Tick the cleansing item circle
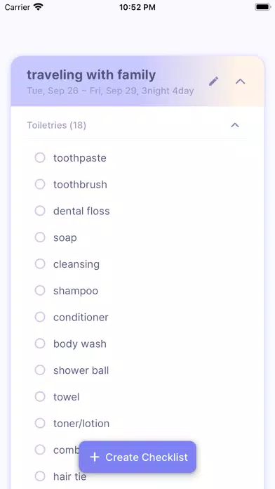275x489 pixels. point(40,264)
